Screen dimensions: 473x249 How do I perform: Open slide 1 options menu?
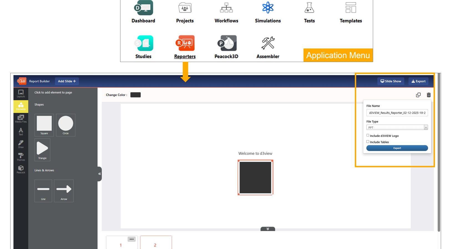click(x=131, y=239)
